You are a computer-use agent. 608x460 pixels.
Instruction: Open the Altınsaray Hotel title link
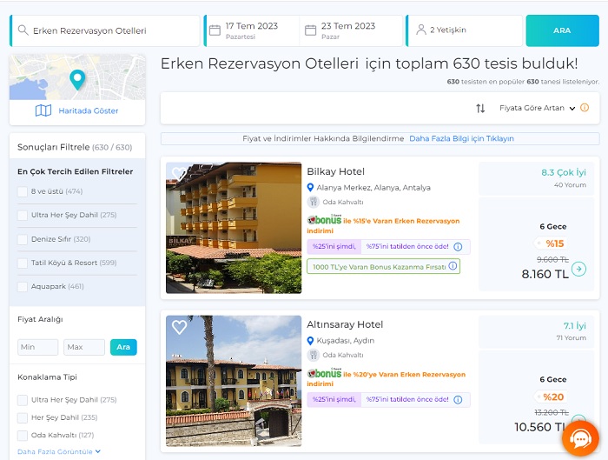click(x=345, y=324)
